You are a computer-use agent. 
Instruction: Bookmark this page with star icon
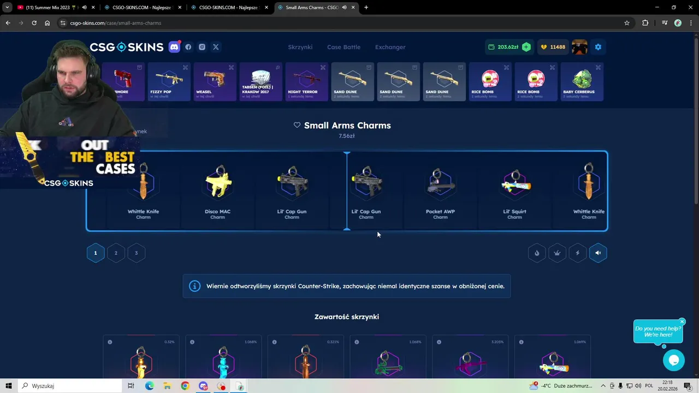click(627, 23)
